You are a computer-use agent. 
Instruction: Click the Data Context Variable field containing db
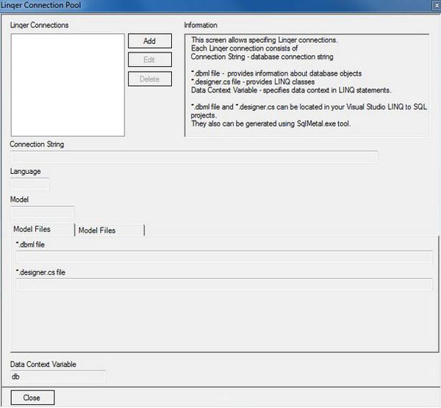coord(57,377)
